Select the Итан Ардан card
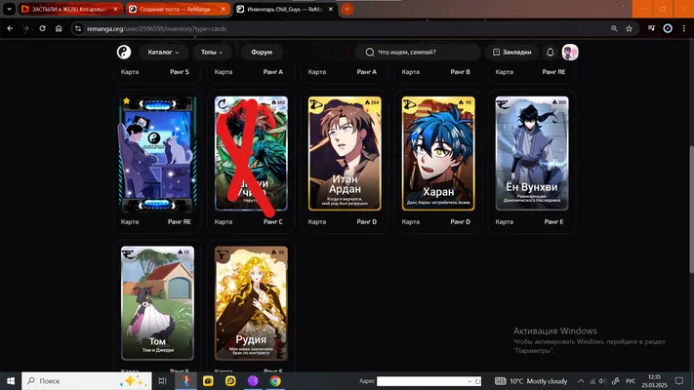The image size is (694, 390). pos(345,153)
